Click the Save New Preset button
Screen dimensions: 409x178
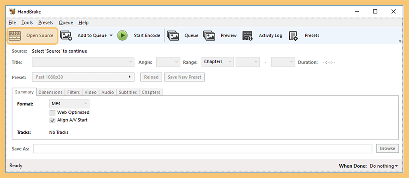pyautogui.click(x=184, y=77)
